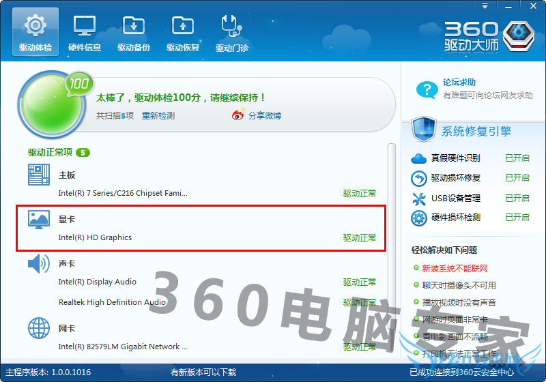Select Intel(R) 7 Series/C216 Chipset row text
Image resolution: width=546 pixels, height=382 pixels.
pyautogui.click(x=123, y=193)
